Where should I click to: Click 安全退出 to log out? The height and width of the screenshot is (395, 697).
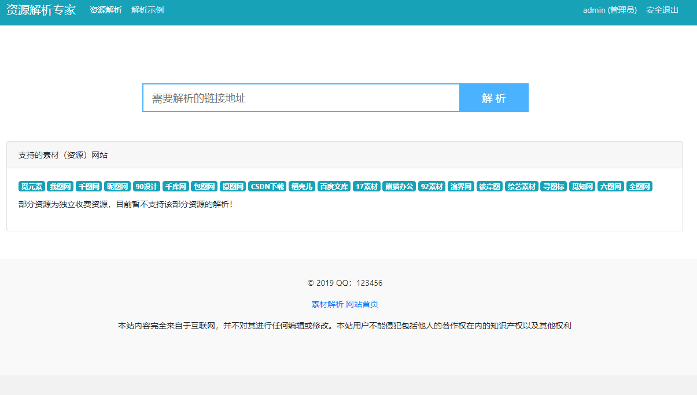pos(662,10)
